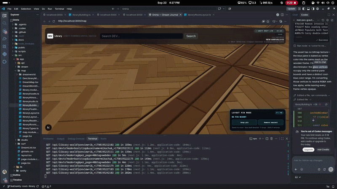The height and width of the screenshot is (189, 337).
Task: Click the Upgrade button
Action: (308, 150)
